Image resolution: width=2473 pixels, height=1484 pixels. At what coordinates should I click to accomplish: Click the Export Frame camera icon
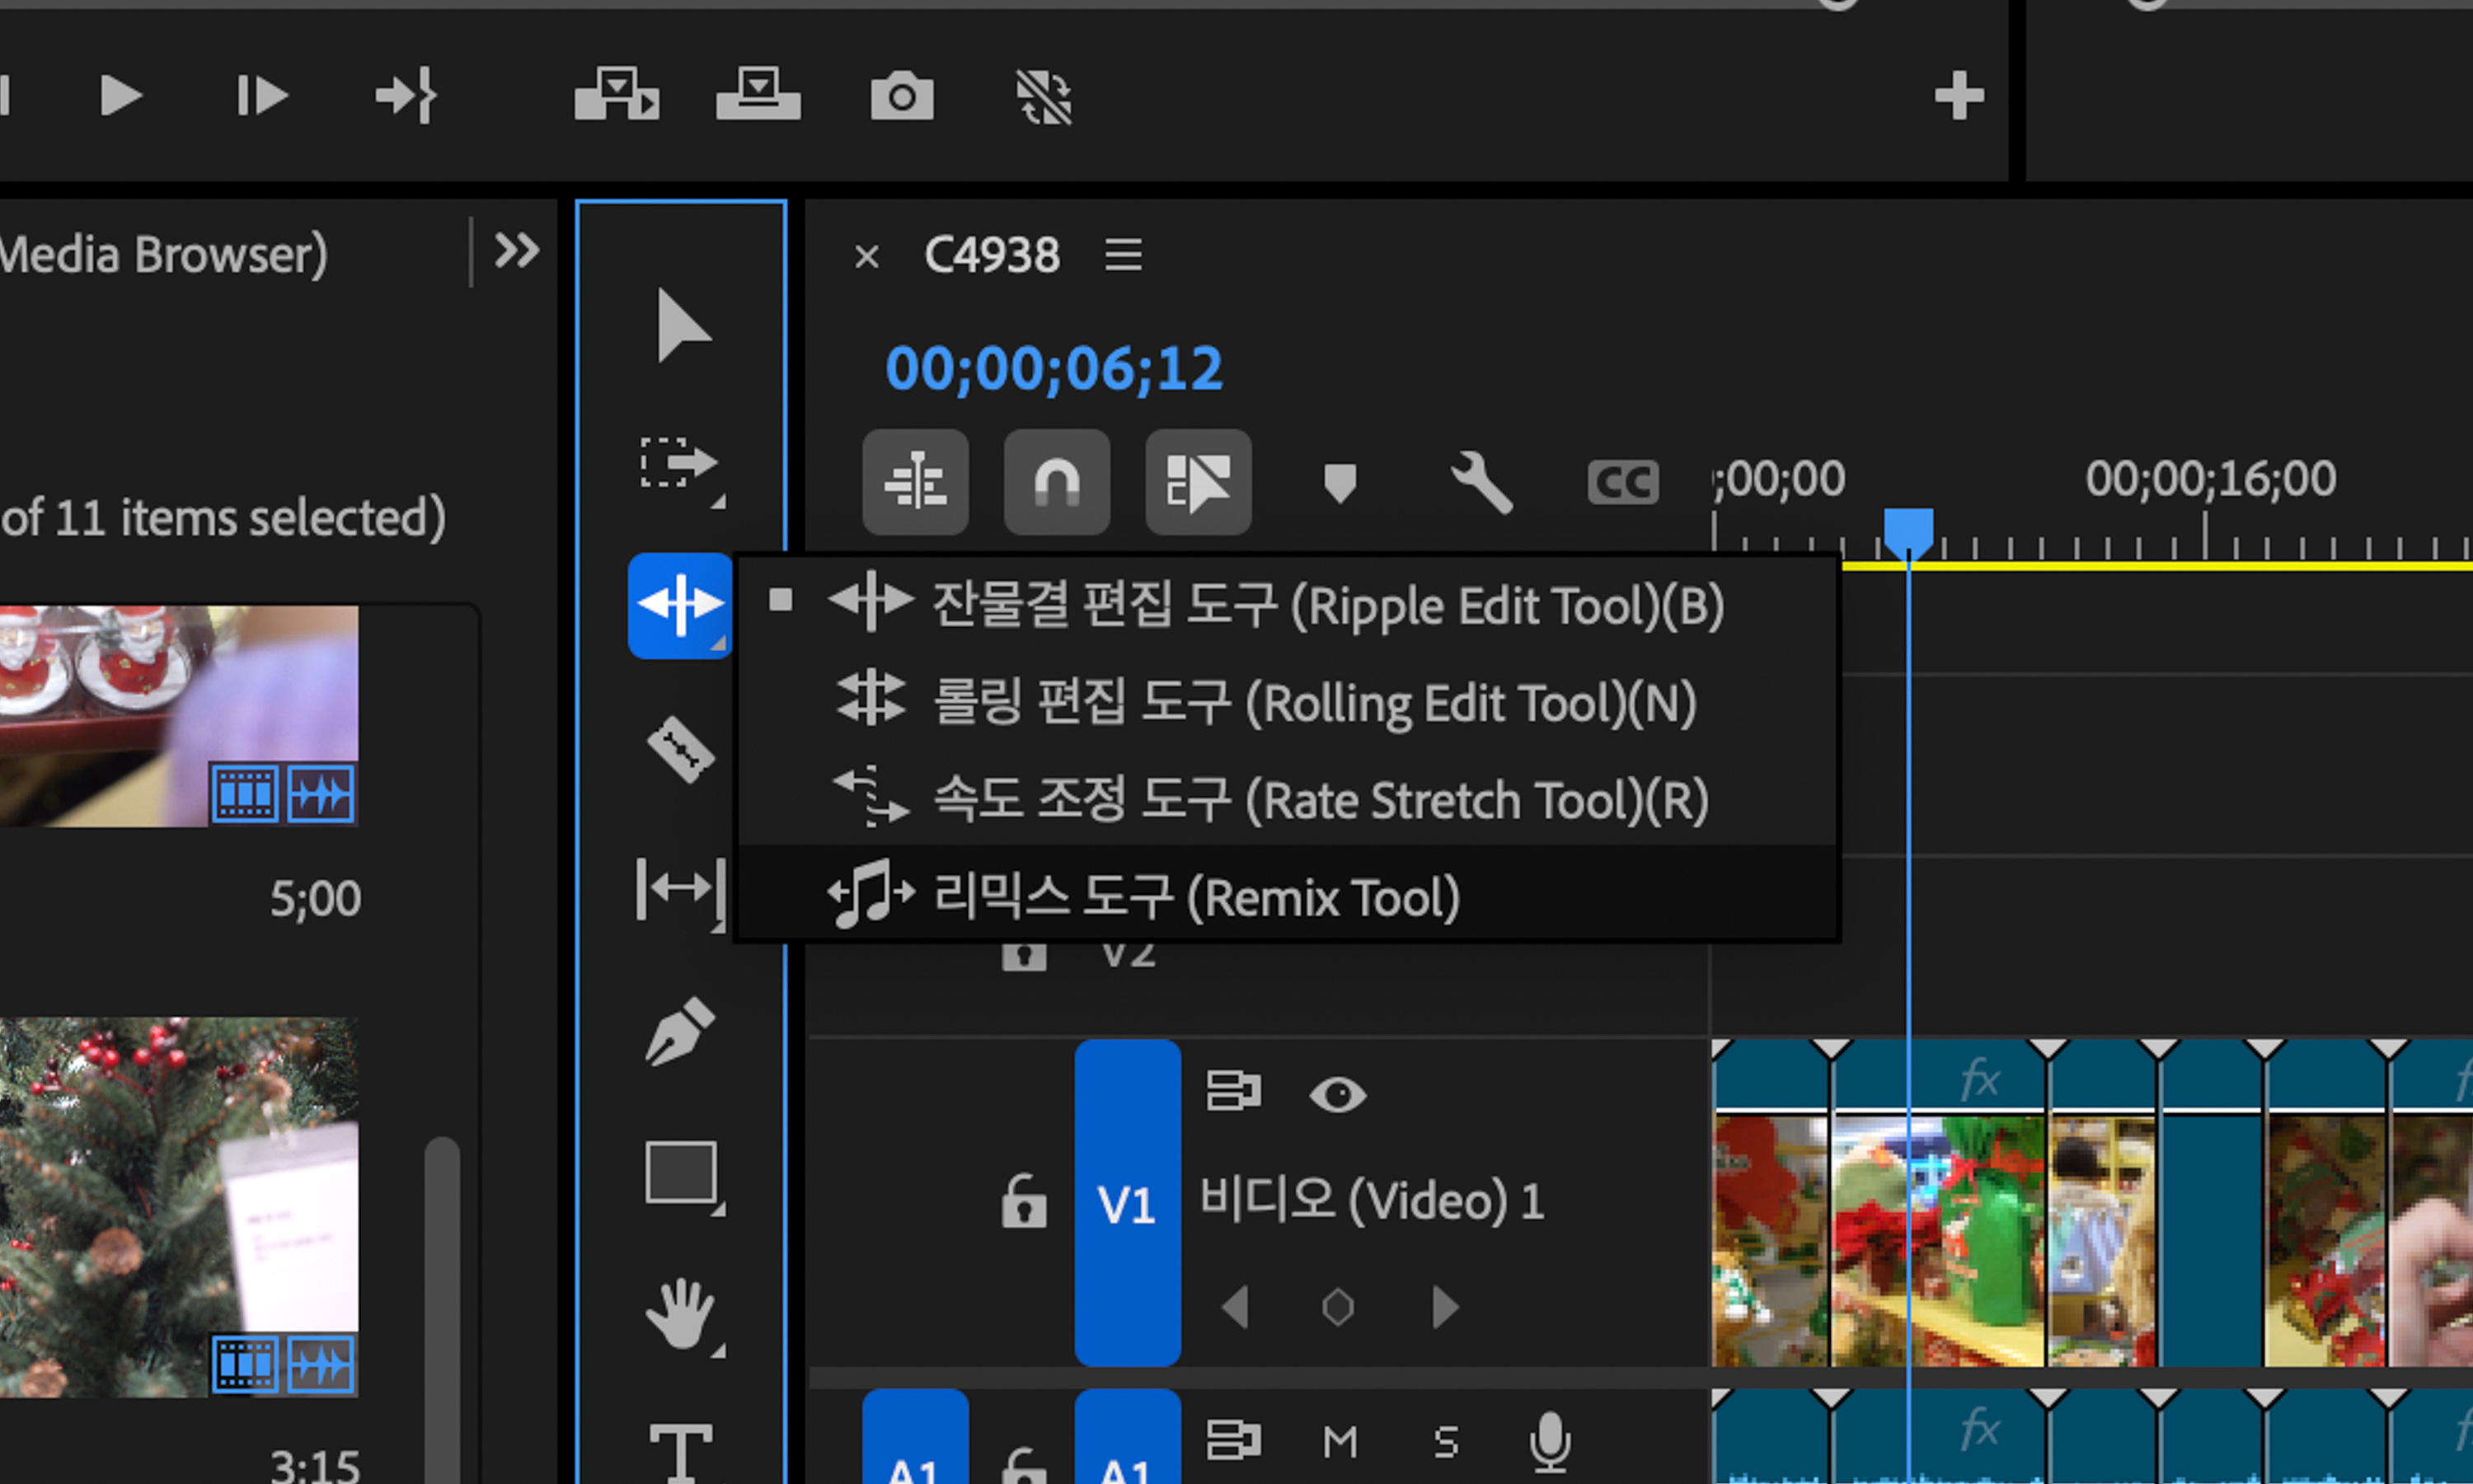click(901, 97)
